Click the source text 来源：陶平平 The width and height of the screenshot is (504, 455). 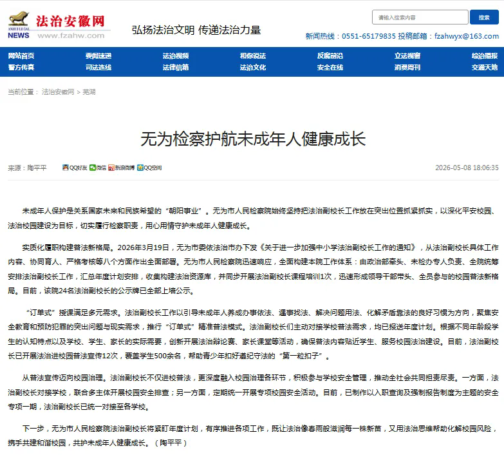click(x=27, y=168)
